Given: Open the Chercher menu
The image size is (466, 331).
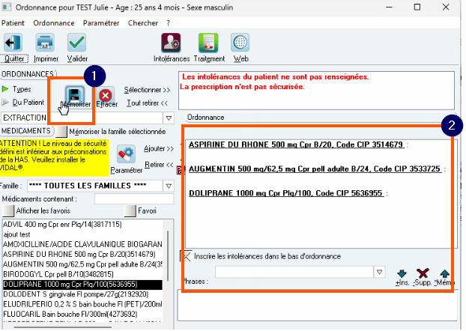Looking at the screenshot, I should point(143,23).
